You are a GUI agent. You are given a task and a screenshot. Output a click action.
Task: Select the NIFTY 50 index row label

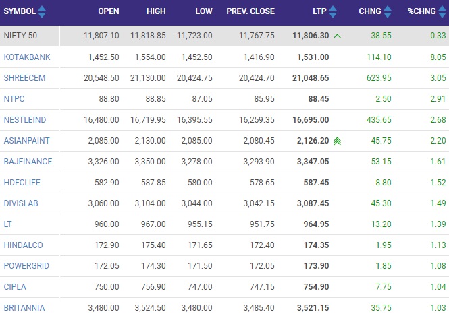[x=20, y=36]
